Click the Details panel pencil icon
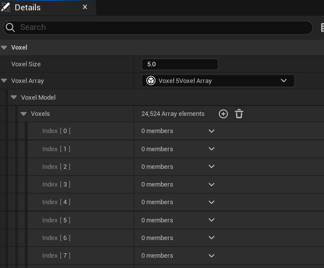Viewport: 324px width, 268px height. pos(5,7)
